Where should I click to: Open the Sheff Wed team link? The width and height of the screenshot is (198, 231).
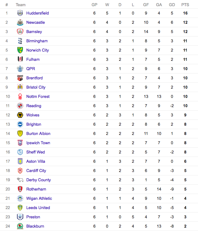(35, 152)
